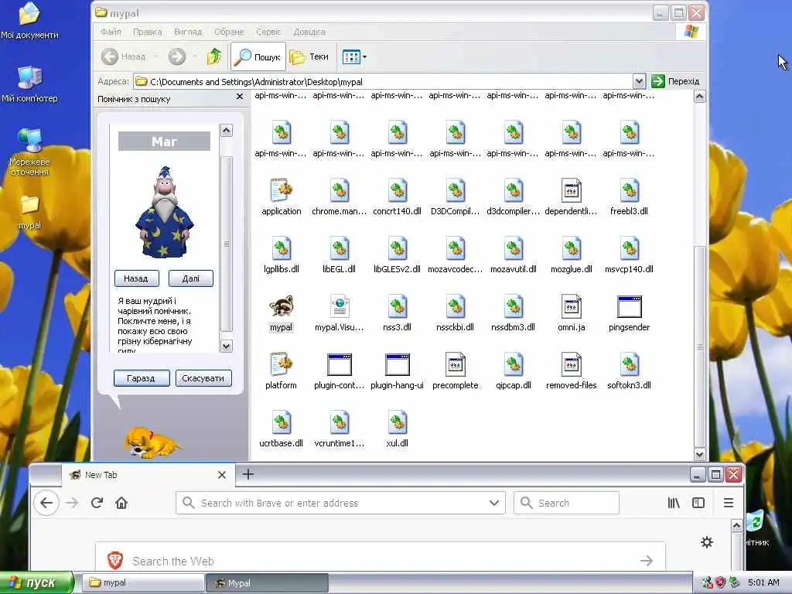Reload the page in Mypal browser
Viewport: 792px width, 594px height.
97,503
